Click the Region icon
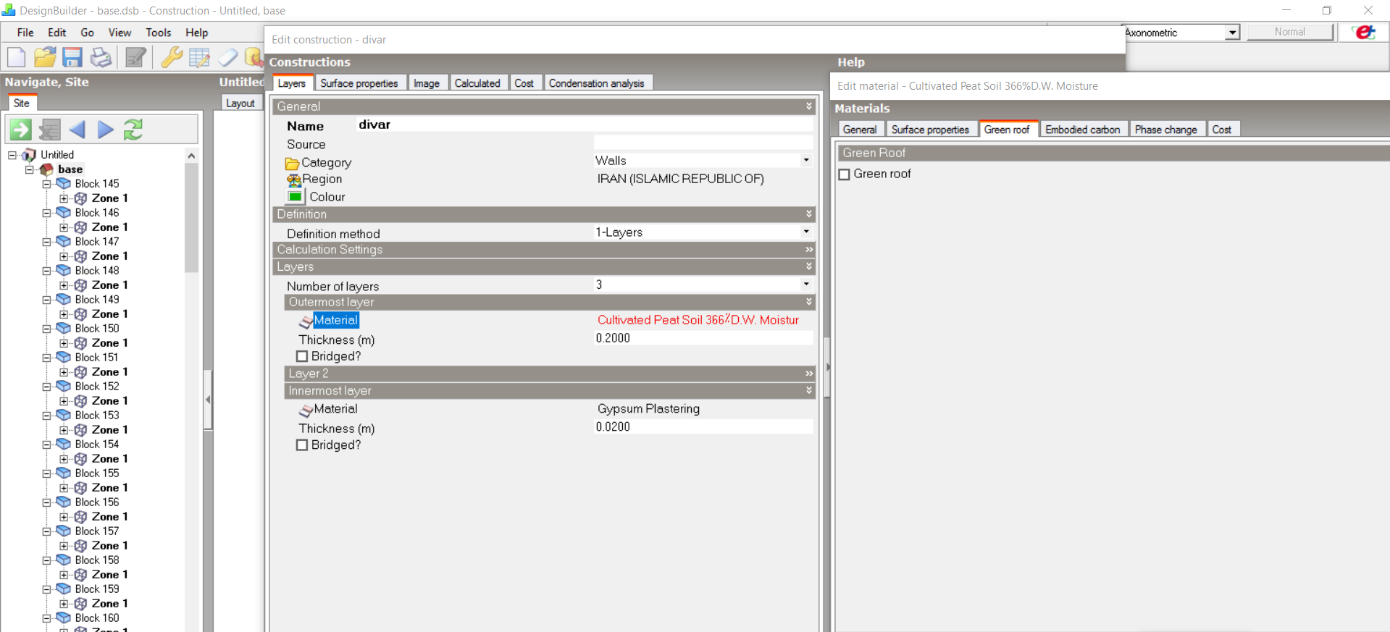Viewport: 1390px width, 632px height. pos(293,180)
